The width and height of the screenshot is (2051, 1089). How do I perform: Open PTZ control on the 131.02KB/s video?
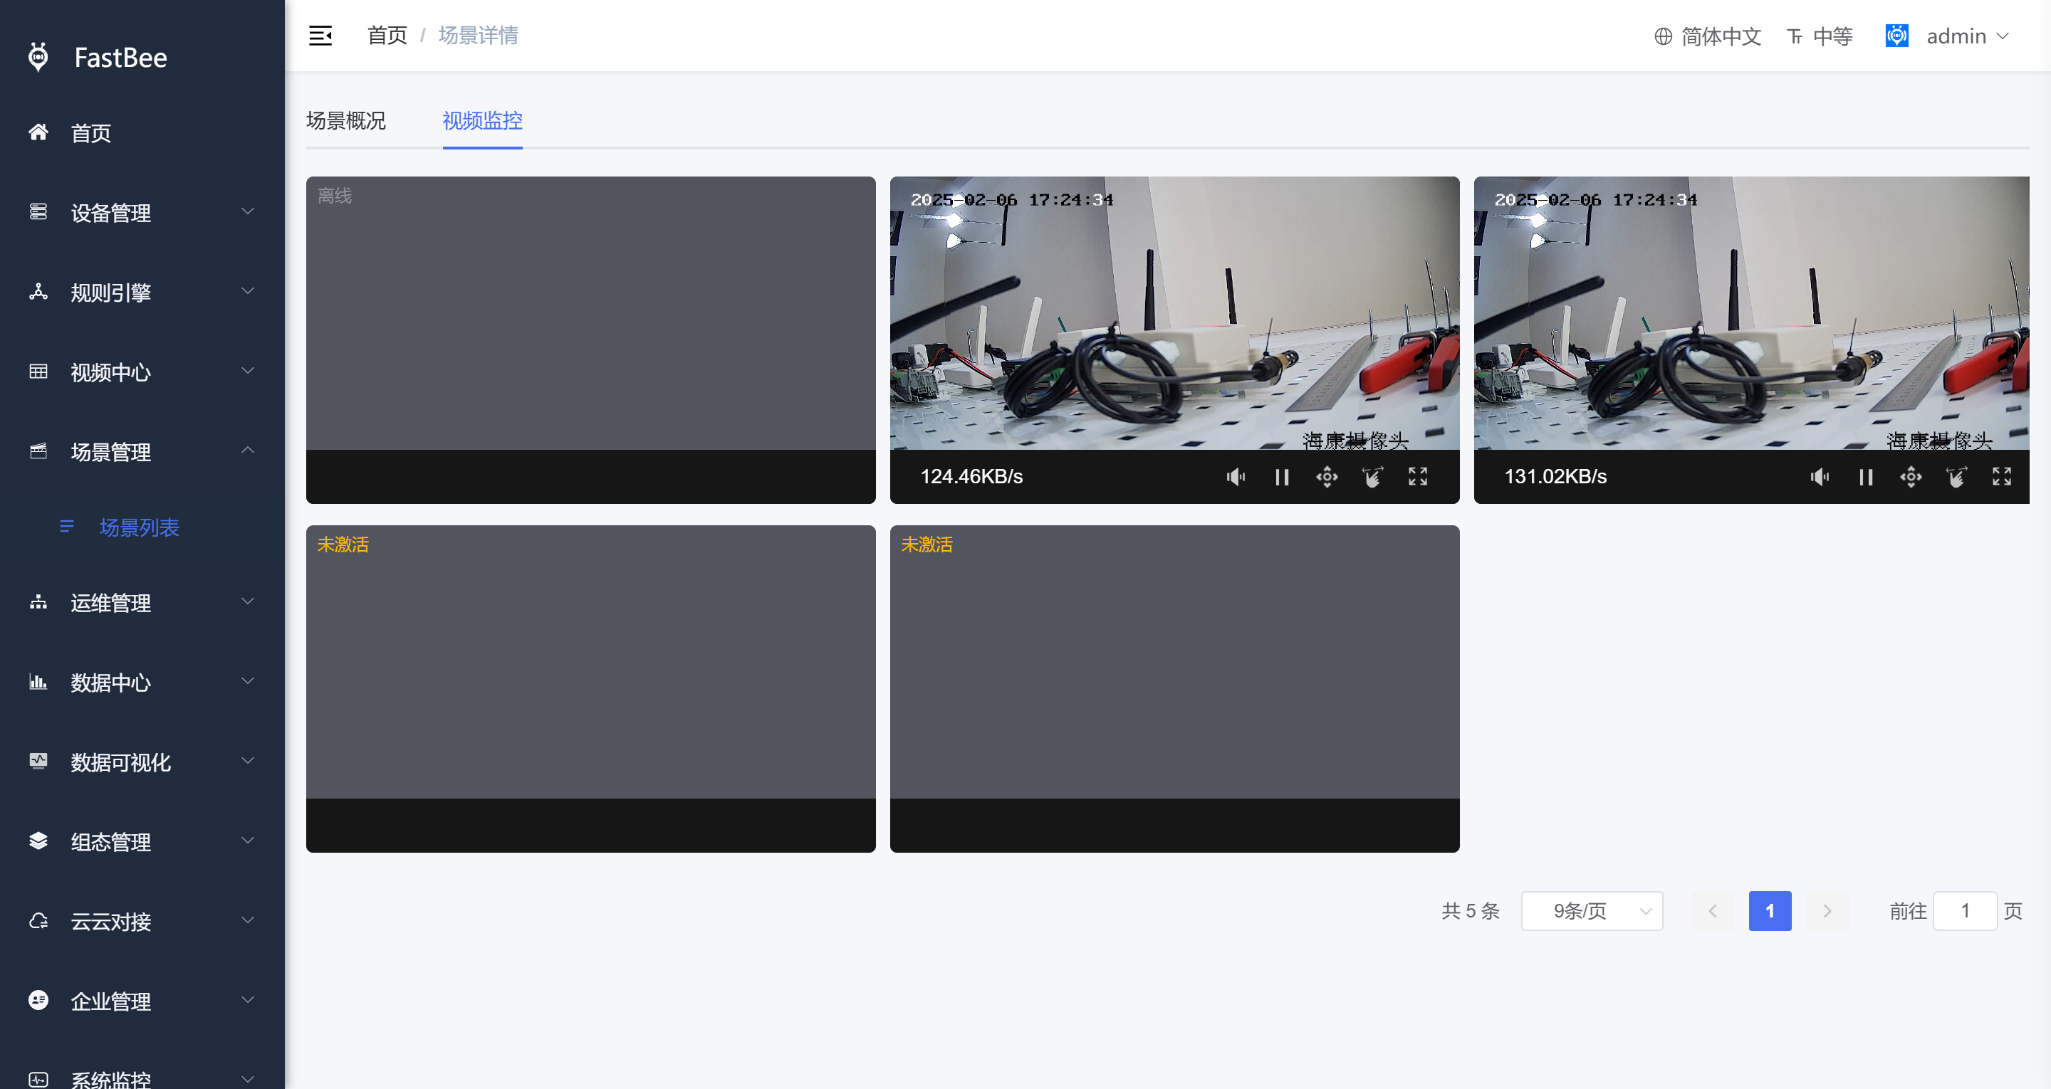pyautogui.click(x=1911, y=477)
